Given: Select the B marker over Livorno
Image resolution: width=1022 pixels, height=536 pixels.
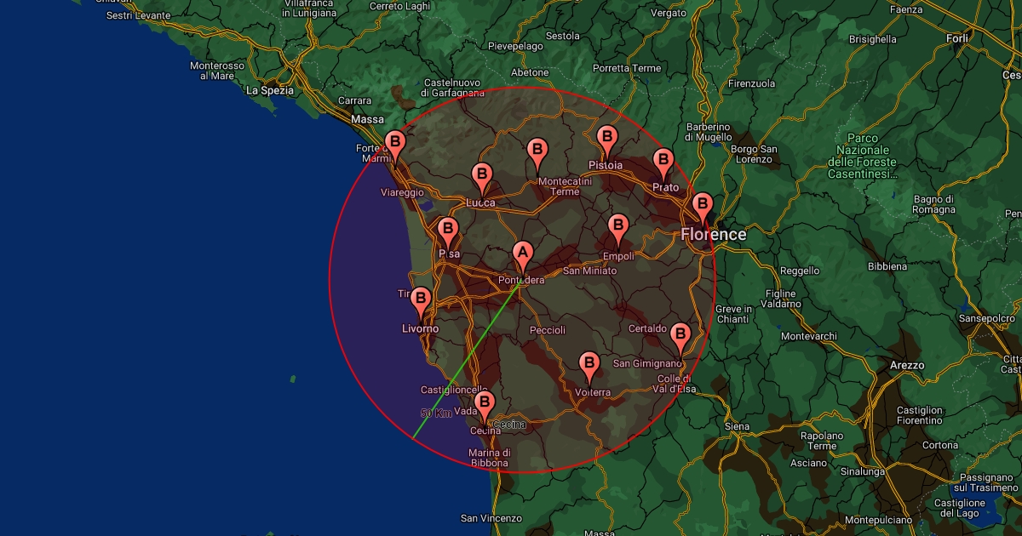Looking at the screenshot, I should tap(420, 300).
